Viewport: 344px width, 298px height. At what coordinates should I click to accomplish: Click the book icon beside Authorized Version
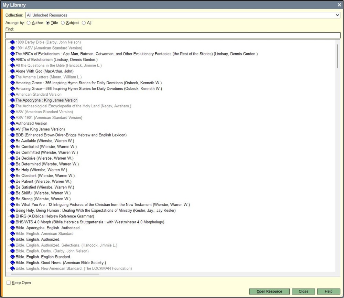pos(13,123)
